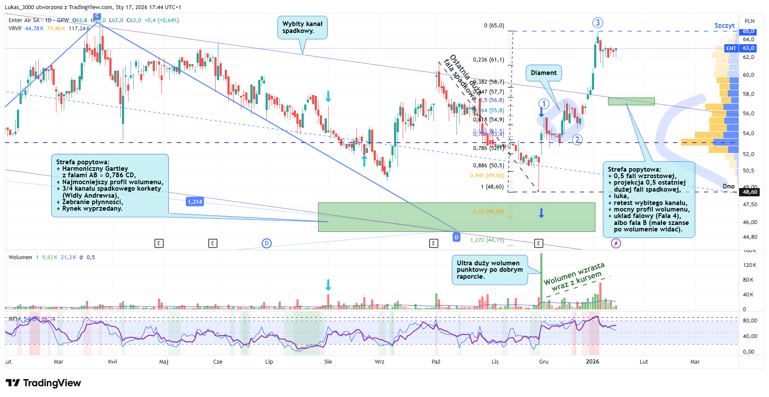Click the cyan down arrow in volume pane
Viewport: 769px width, 397px height.
[328, 285]
